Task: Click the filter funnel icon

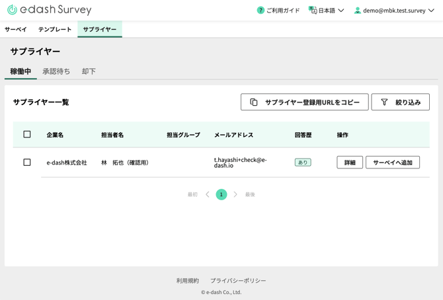Action: [384, 102]
